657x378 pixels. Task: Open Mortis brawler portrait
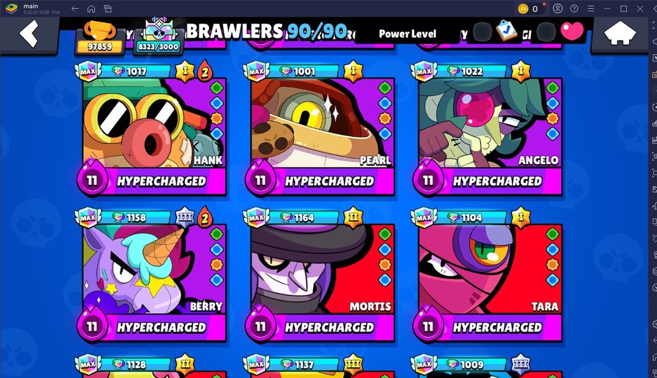[x=322, y=269]
